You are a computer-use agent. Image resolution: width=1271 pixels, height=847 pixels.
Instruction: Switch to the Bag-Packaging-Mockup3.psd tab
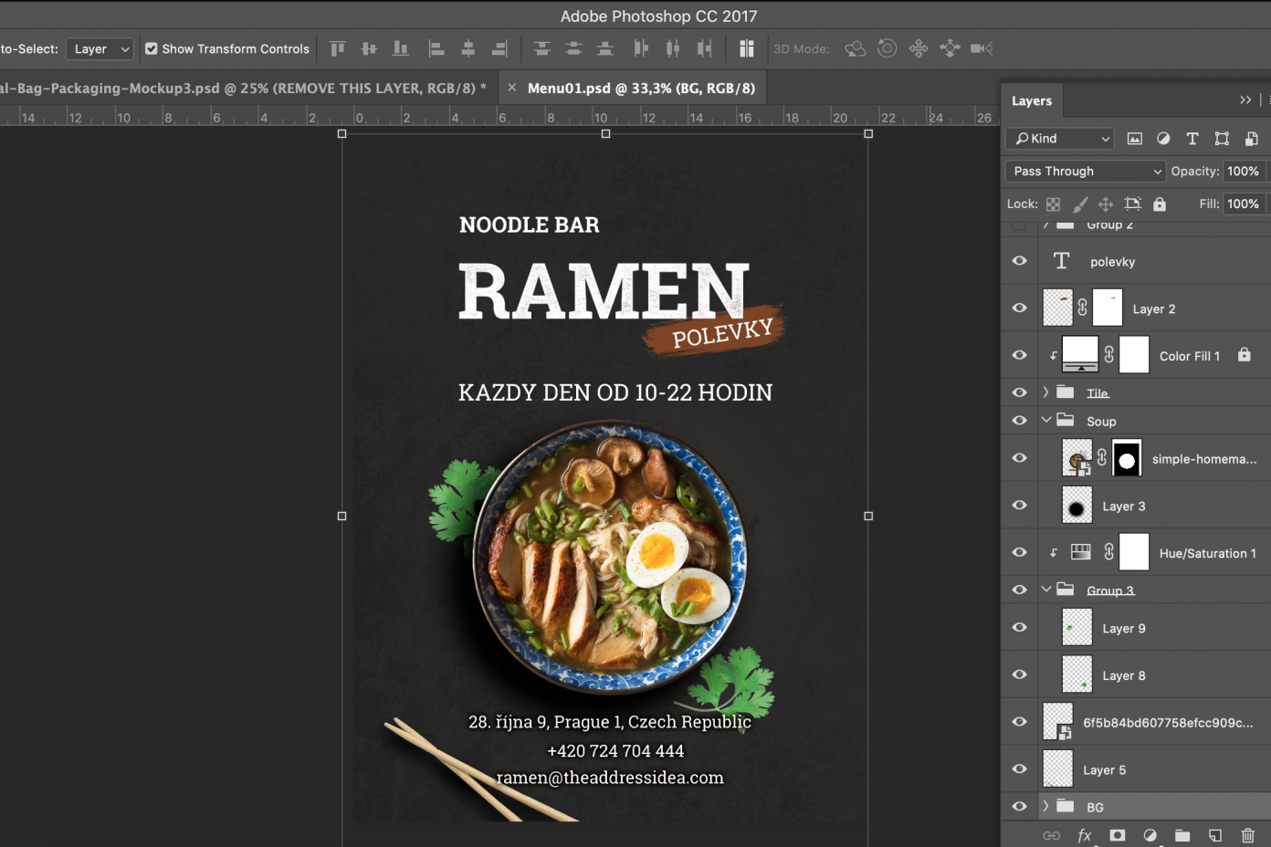242,89
